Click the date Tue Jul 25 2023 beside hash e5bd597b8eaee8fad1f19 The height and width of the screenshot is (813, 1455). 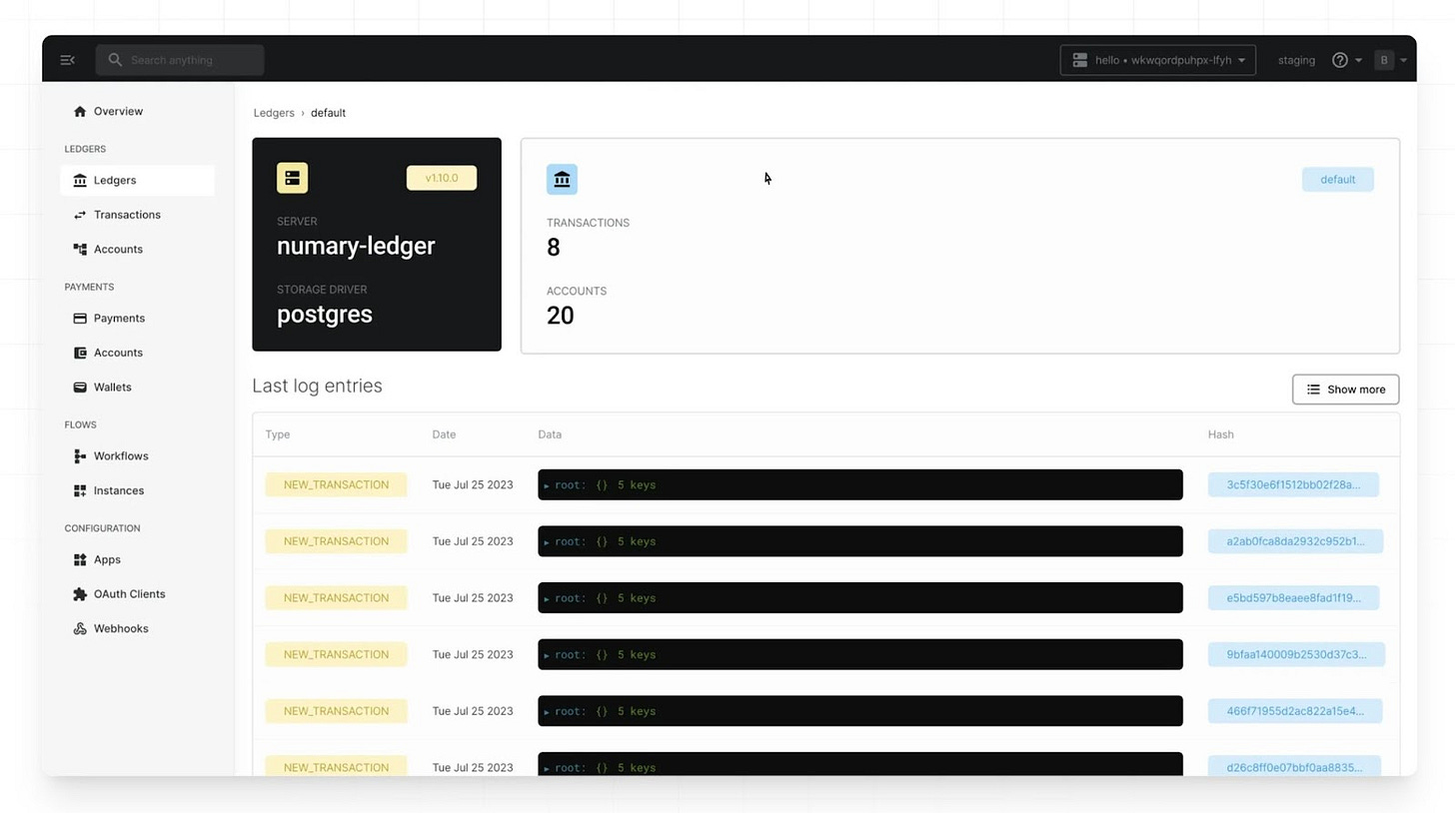click(x=473, y=598)
